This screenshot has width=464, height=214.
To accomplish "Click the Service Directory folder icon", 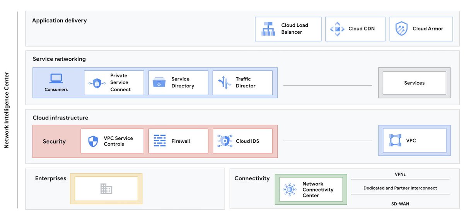I will click(x=159, y=82).
